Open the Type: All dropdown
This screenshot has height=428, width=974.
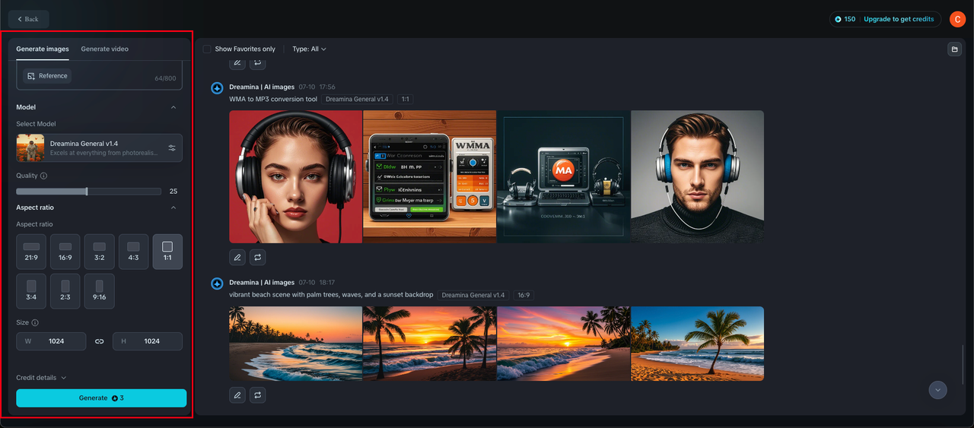pos(309,49)
